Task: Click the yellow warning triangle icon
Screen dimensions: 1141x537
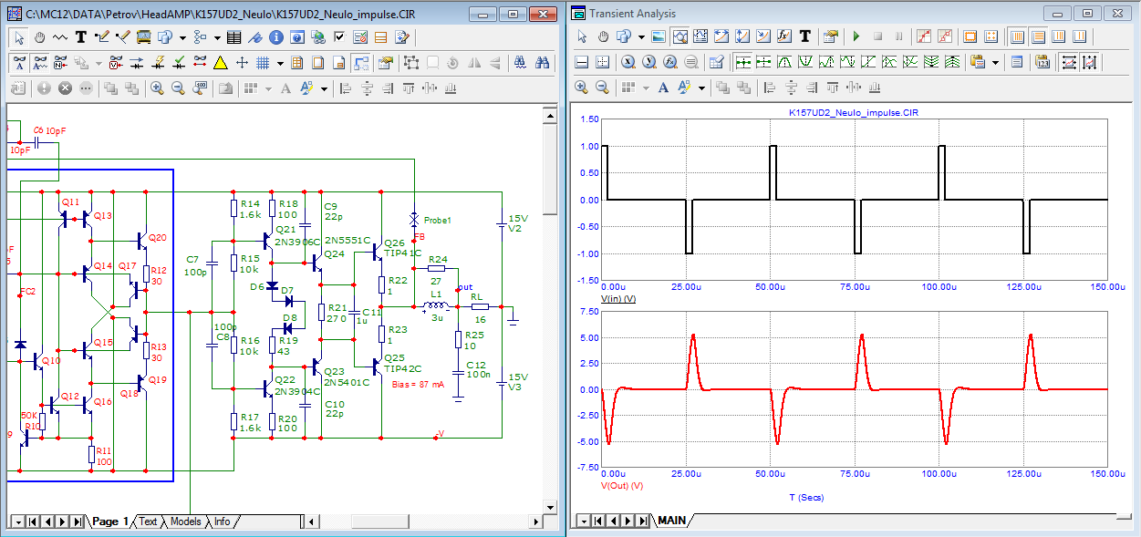Action: click(x=220, y=63)
